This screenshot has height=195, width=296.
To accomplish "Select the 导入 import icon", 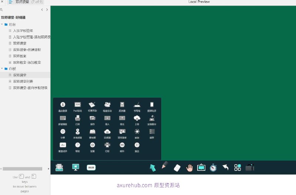I will pos(107,118).
